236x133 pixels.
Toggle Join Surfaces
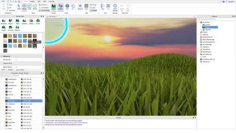pos(44,10)
